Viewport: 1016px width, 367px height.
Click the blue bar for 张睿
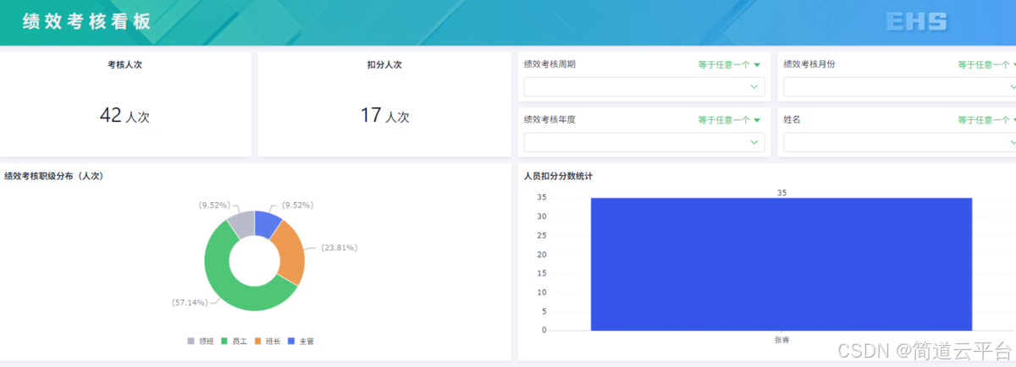click(781, 264)
